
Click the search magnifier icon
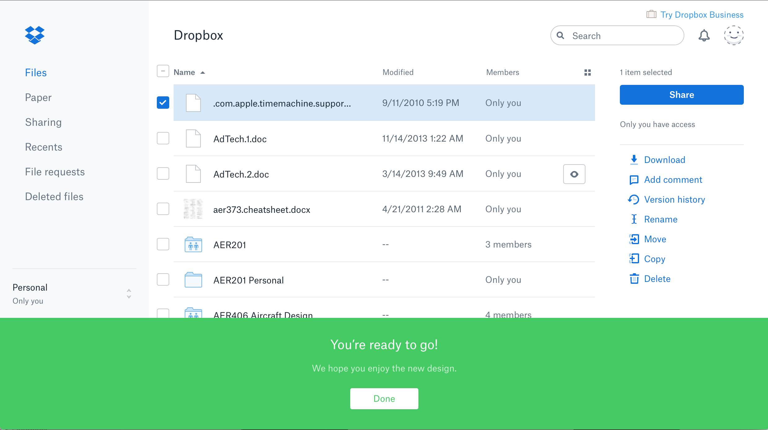click(560, 35)
